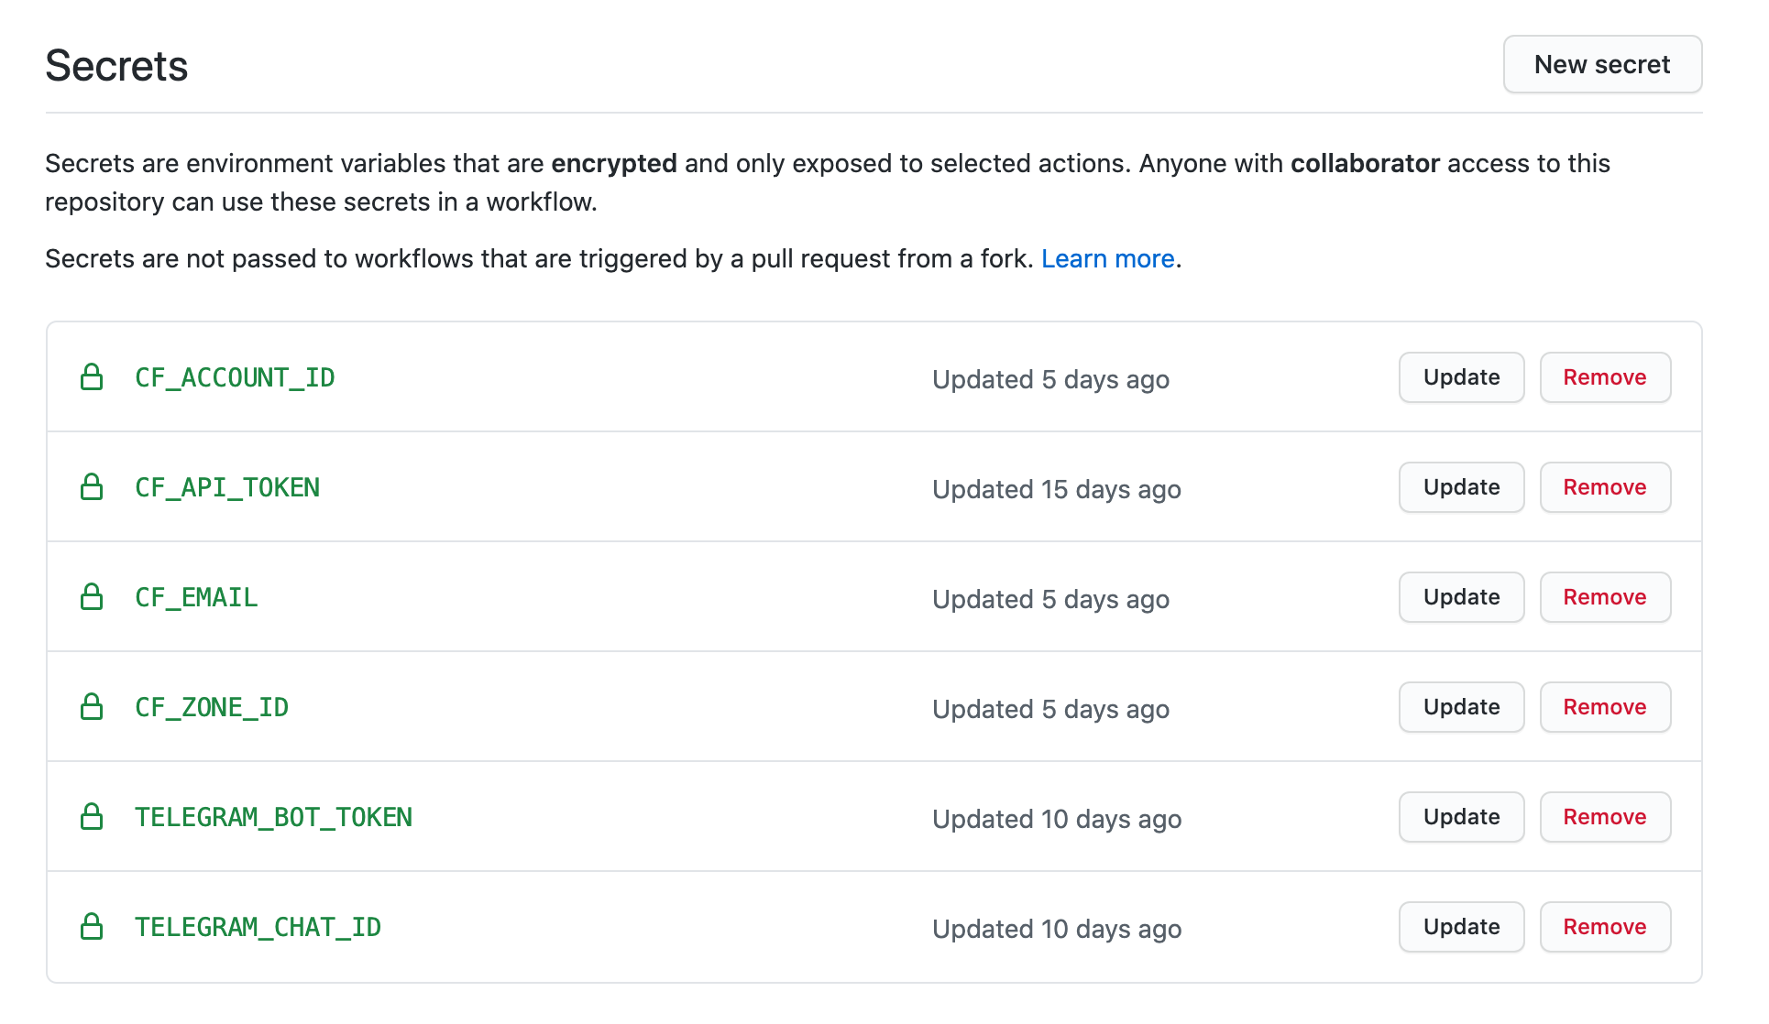Click lock icon beside CF_API_TOKEN

coord(92,487)
